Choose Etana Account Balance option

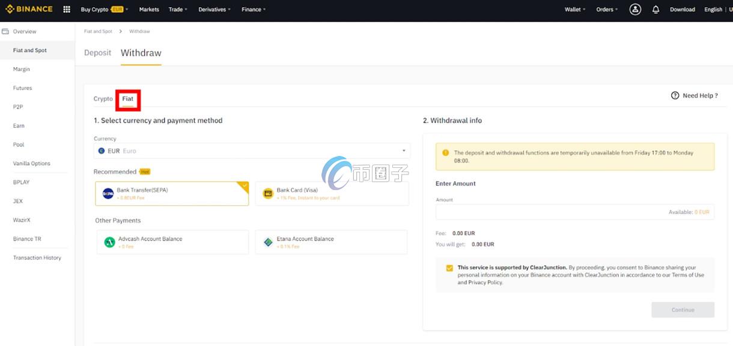[x=331, y=242]
